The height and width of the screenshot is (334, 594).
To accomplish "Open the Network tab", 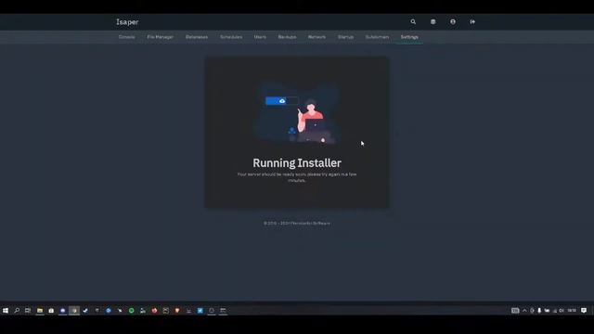I will (x=316, y=37).
